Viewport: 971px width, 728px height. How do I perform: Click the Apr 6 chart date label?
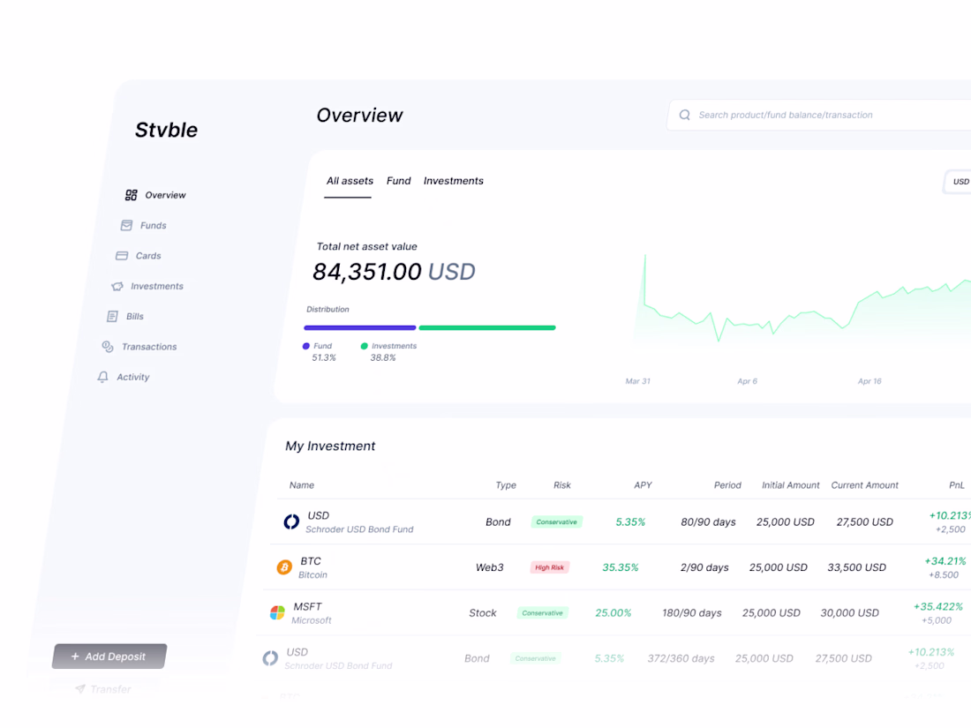pyautogui.click(x=748, y=381)
